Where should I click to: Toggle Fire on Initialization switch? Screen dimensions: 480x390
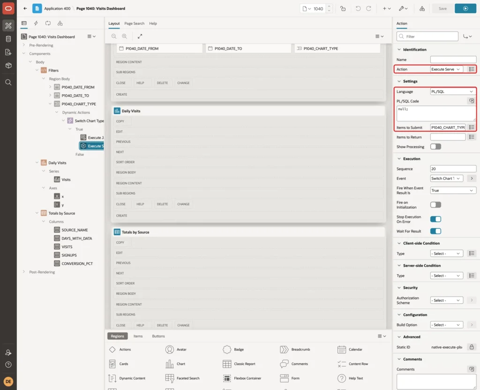[x=435, y=204]
